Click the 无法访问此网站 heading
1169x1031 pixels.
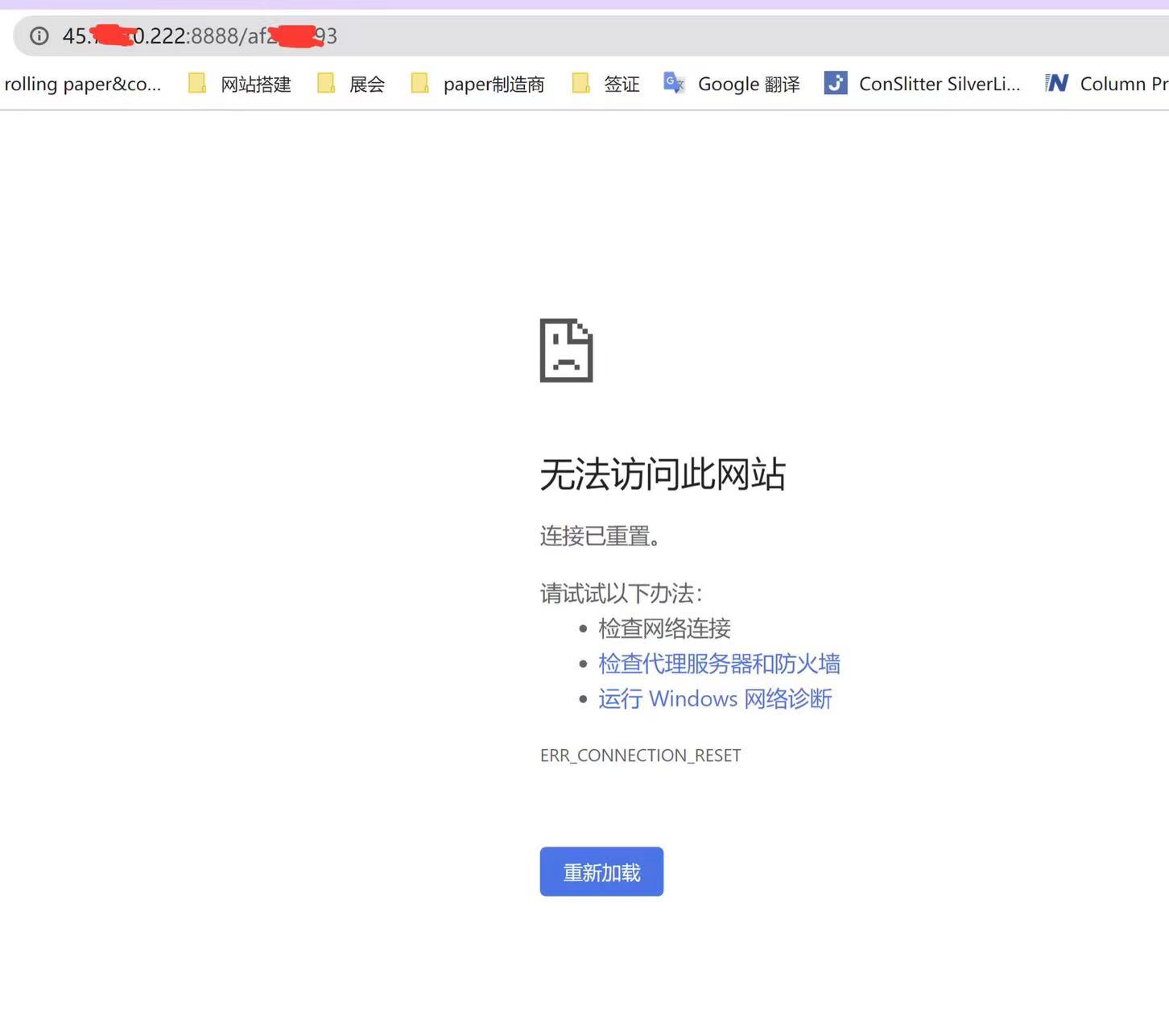pos(663,474)
